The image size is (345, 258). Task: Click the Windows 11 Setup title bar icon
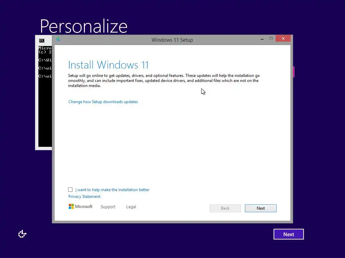58,39
